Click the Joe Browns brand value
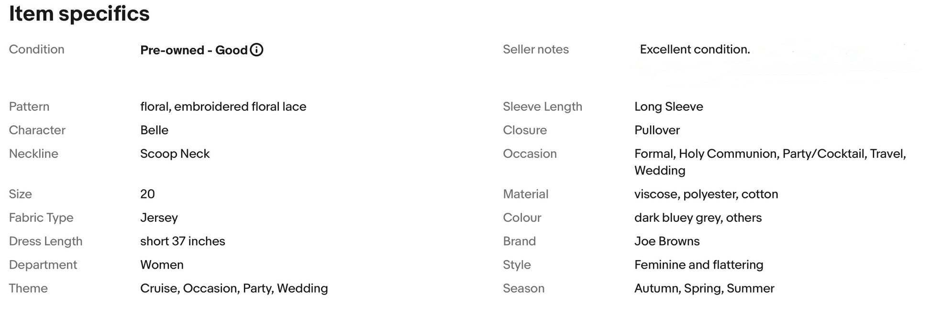Viewport: 931px width, 316px height. tap(667, 241)
